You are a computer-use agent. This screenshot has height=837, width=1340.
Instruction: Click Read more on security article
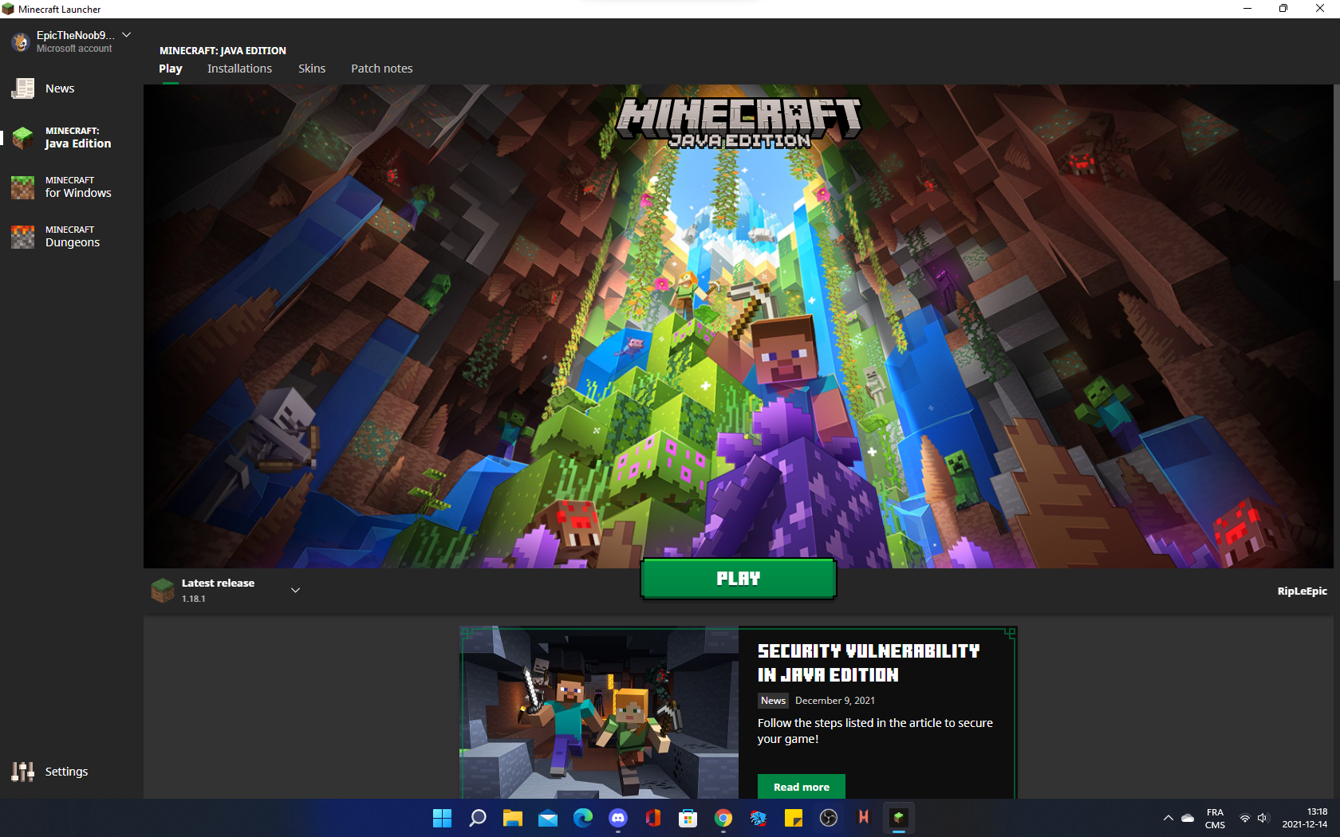[801, 787]
